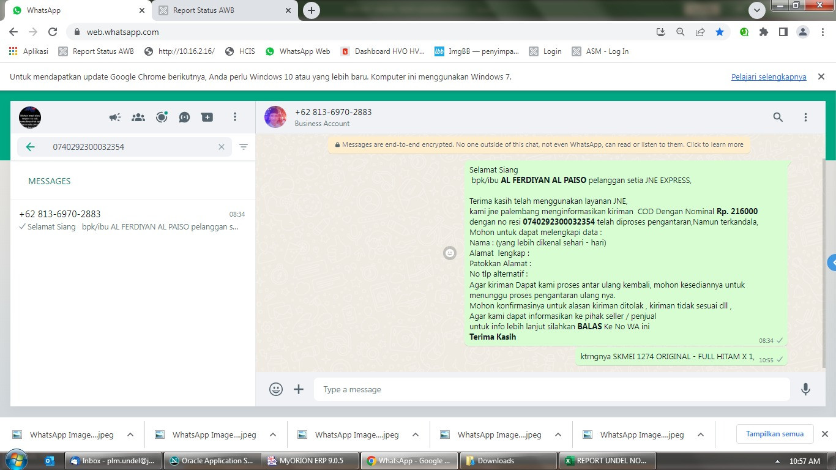Image resolution: width=836 pixels, height=470 pixels.
Task: Open Aplikasi apps shortcut
Action: (29, 51)
